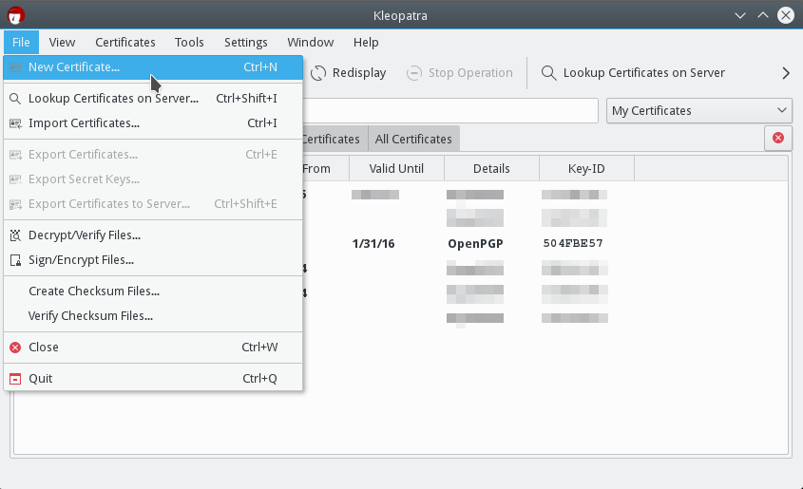The height and width of the screenshot is (489, 803).
Task: Click in the certificate search field
Action: coord(450,110)
